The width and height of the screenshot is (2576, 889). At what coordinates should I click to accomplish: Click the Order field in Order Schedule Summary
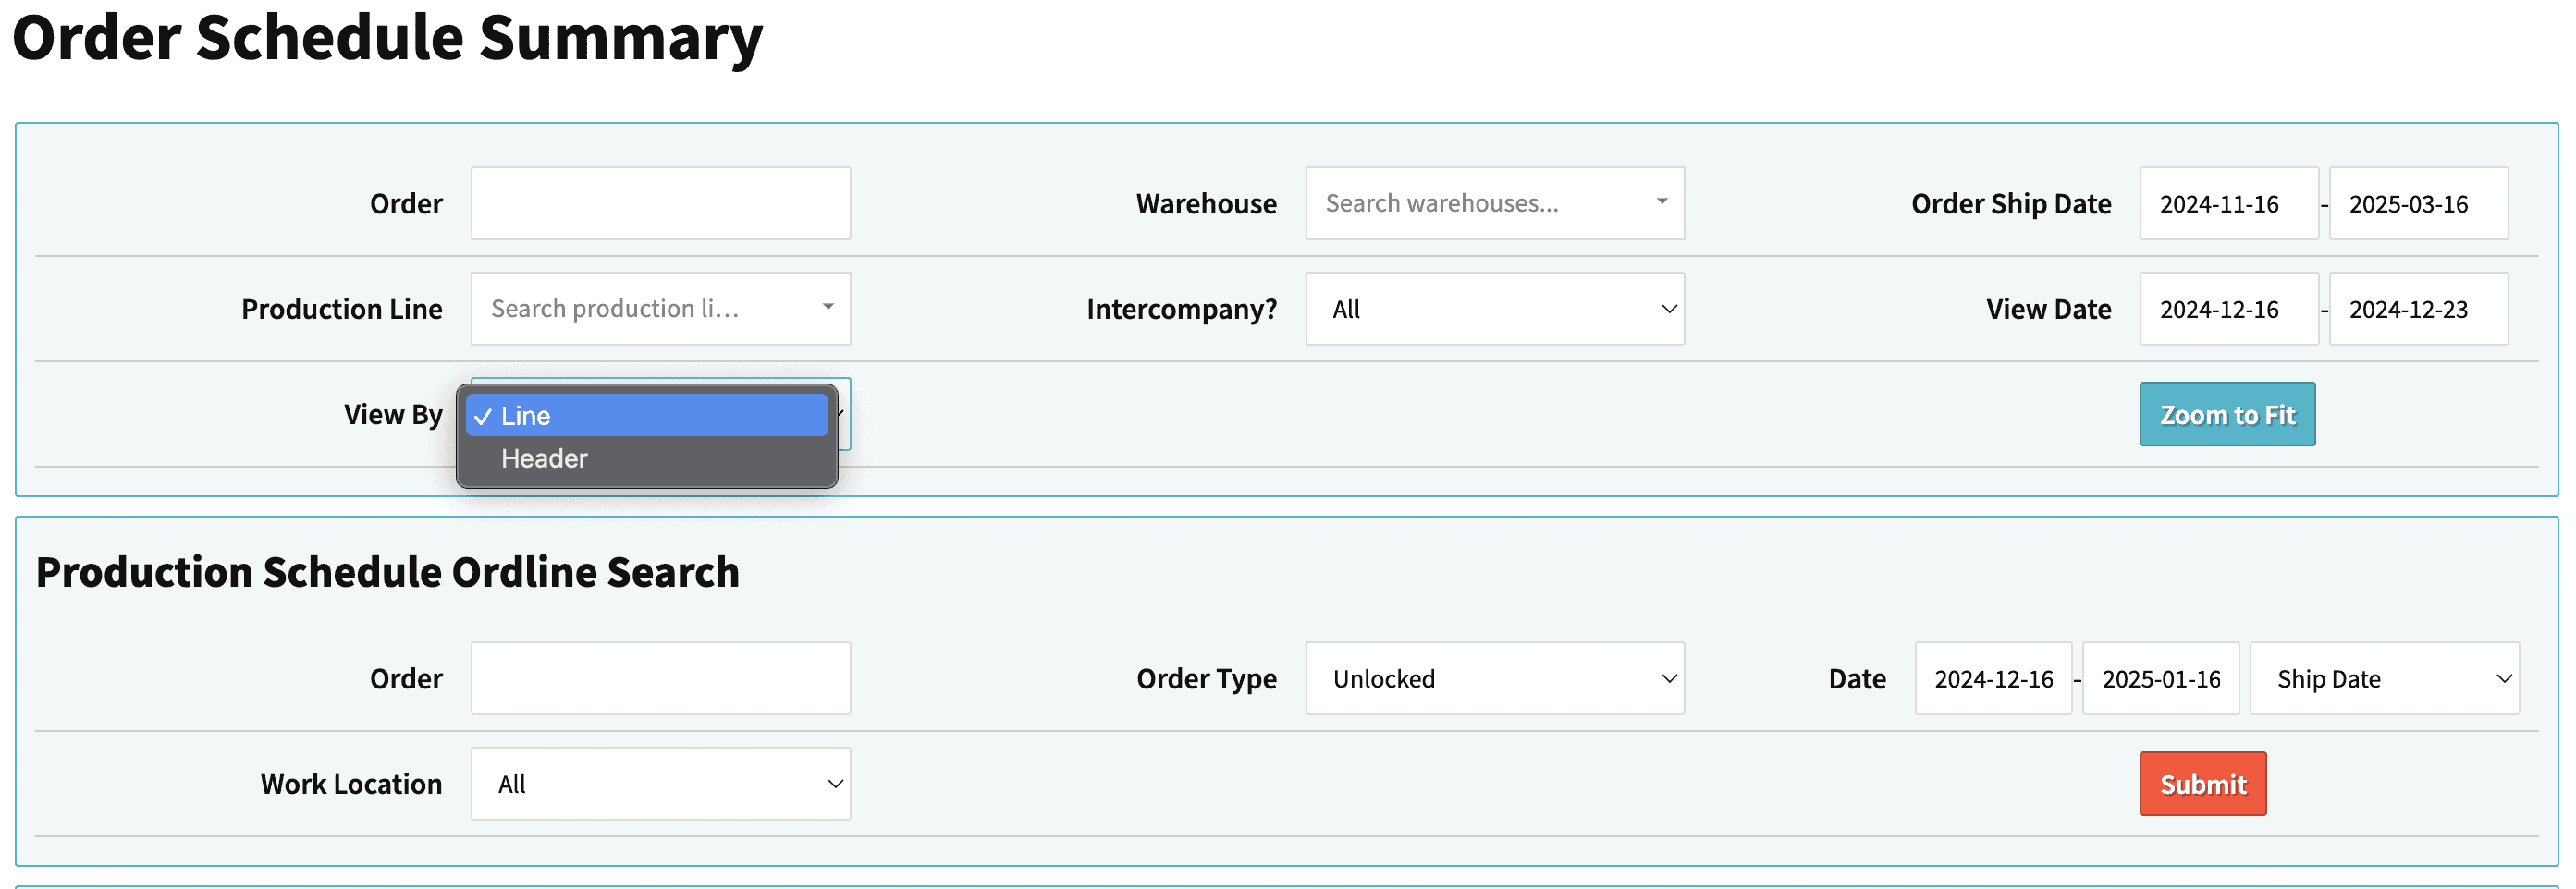(x=659, y=203)
